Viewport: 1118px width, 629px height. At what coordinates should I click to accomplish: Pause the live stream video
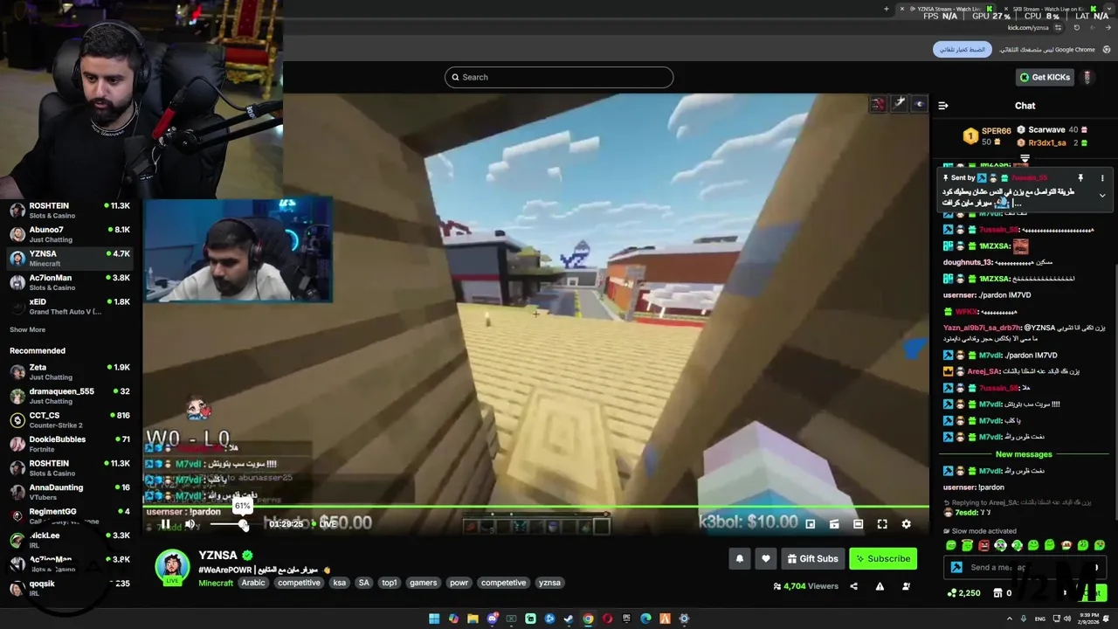[x=165, y=524]
